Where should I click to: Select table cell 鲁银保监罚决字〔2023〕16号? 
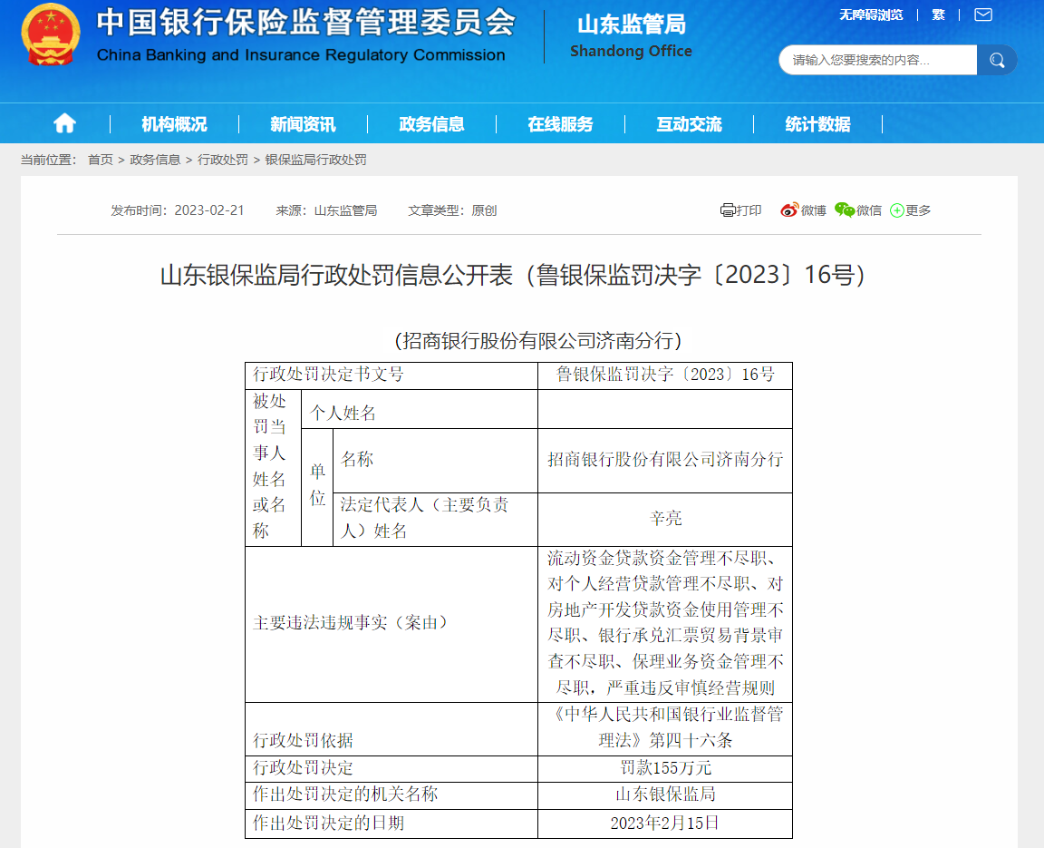(x=665, y=375)
